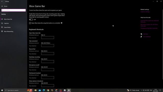Click the Win+Alt+M shortcut text
The image size is (163, 92).
pyautogui.click(x=44, y=67)
